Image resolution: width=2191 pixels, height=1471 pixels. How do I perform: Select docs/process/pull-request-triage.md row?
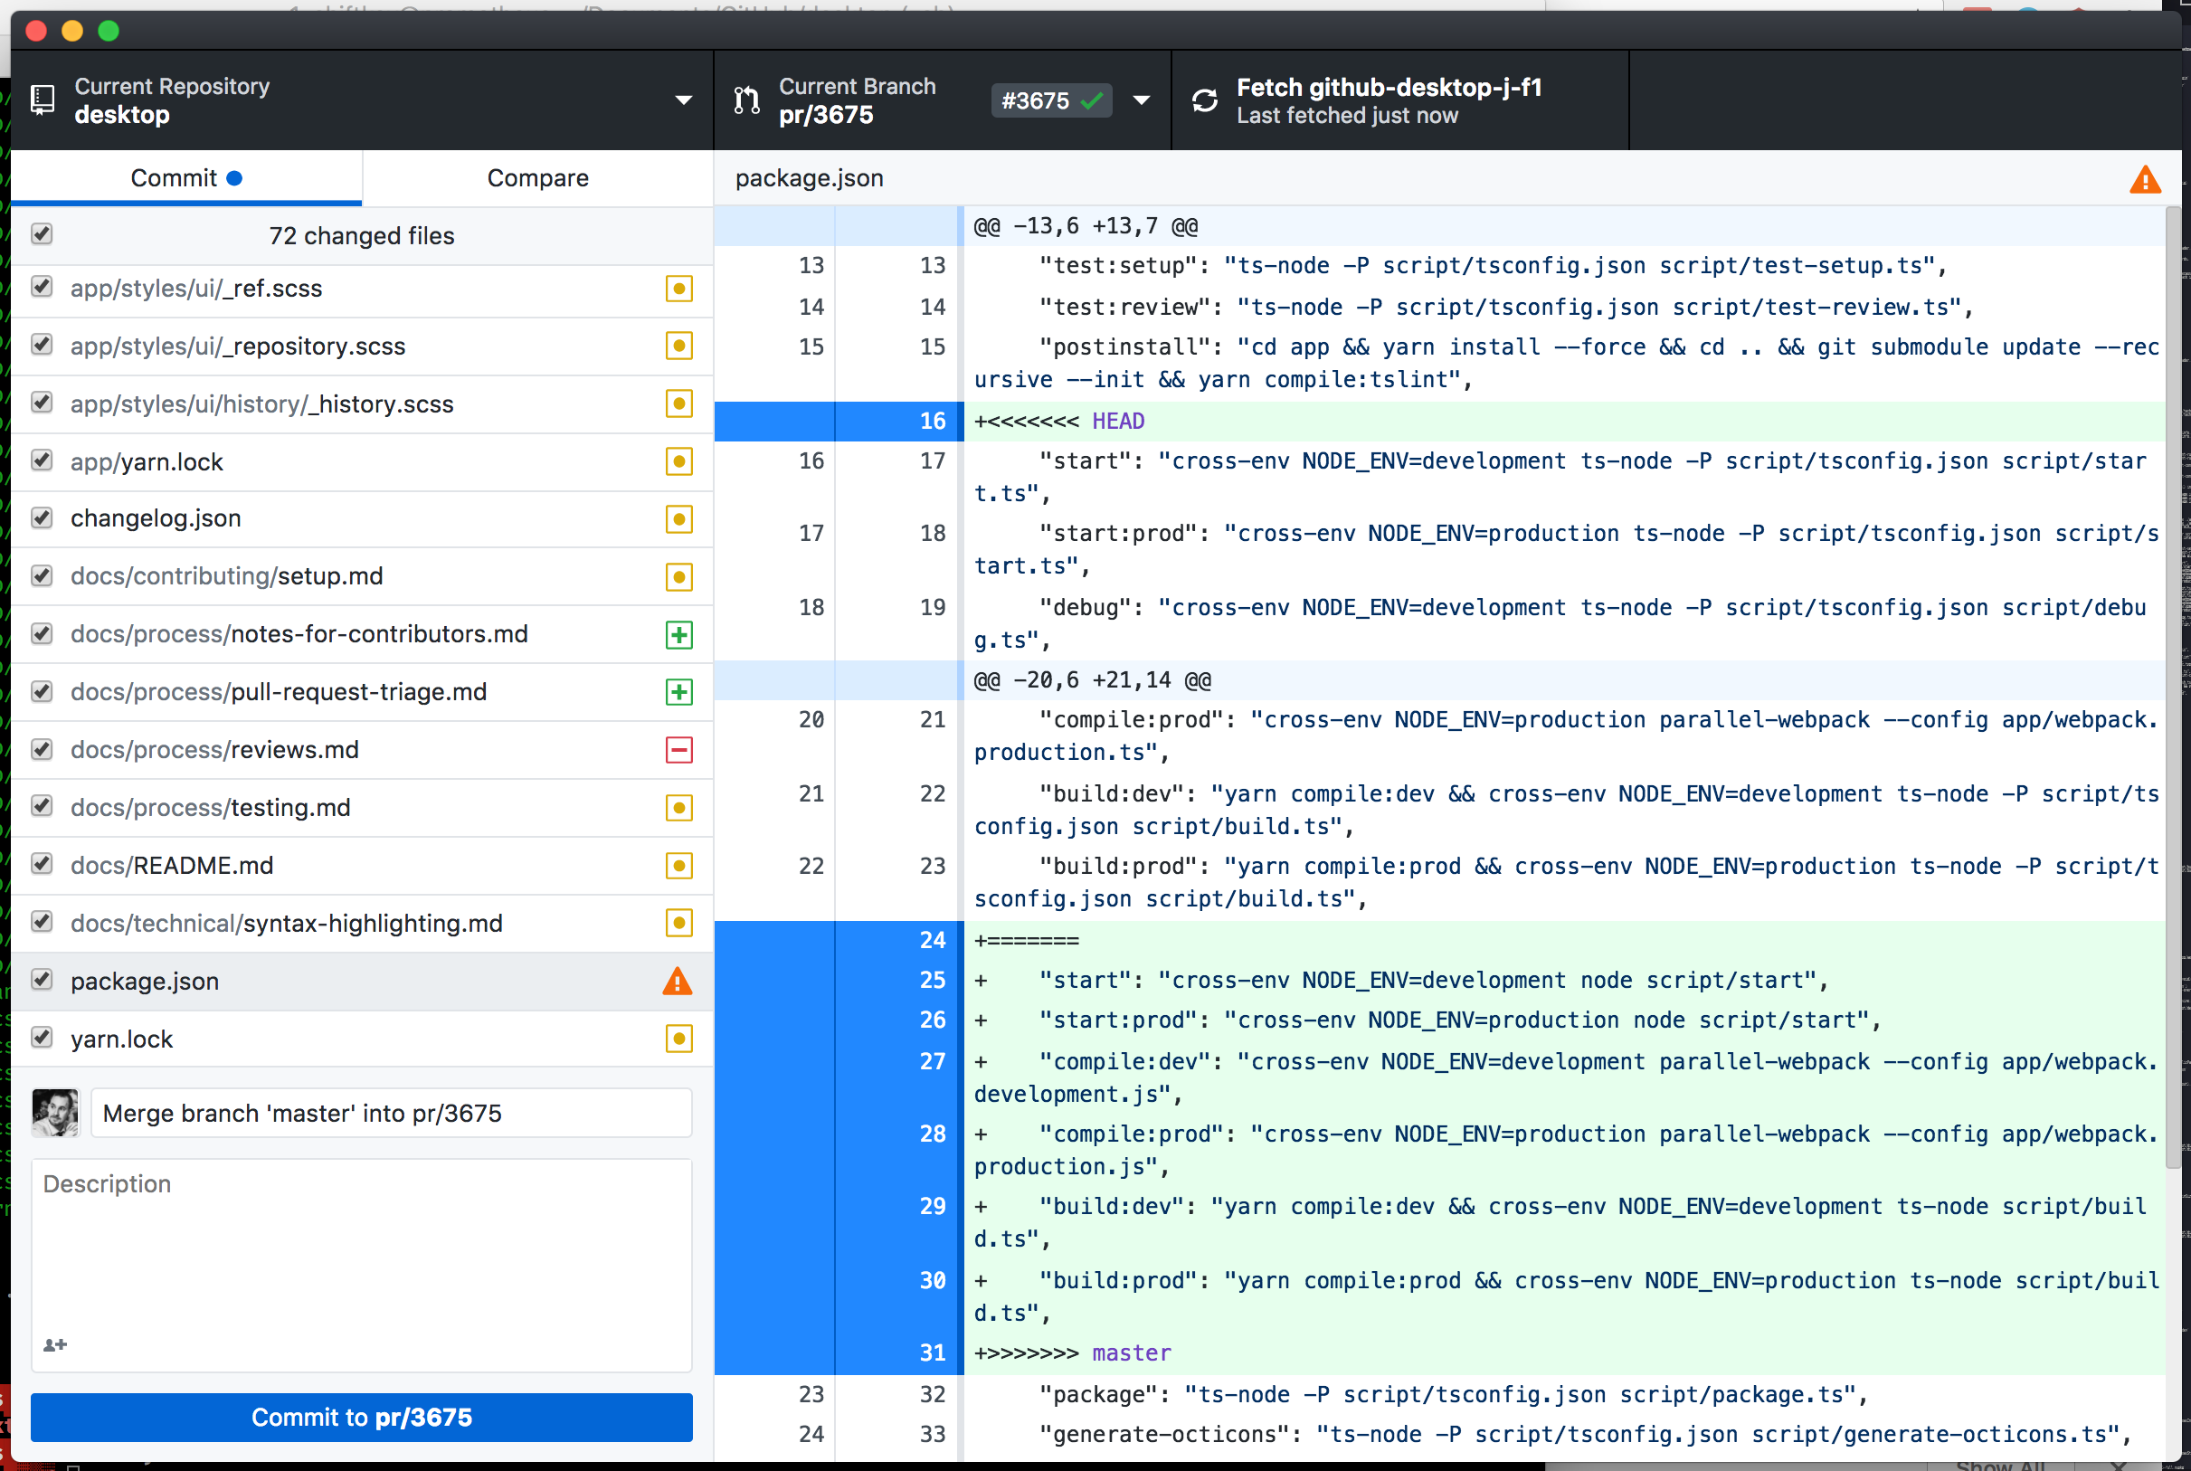tap(362, 692)
